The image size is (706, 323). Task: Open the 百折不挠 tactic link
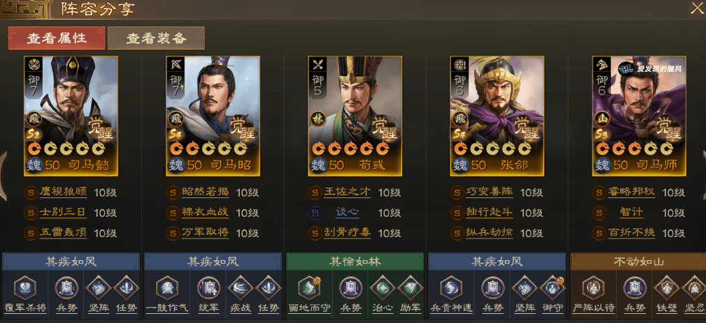coord(631,232)
